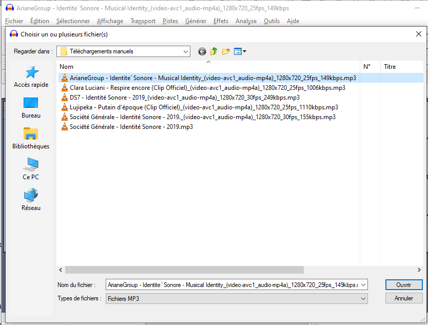Open the Sélectionner menu
This screenshot has height=325, width=428.
73,21
